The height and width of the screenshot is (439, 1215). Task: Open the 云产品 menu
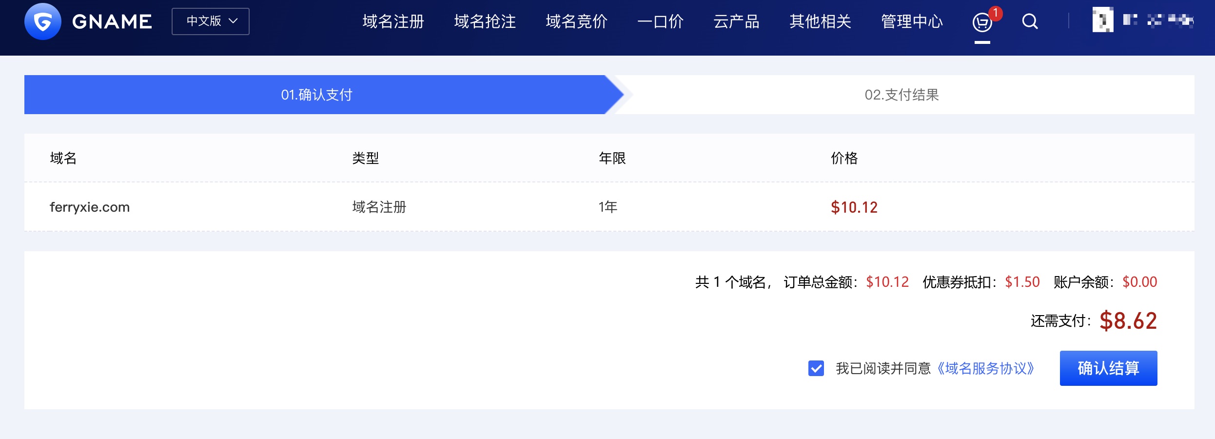pyautogui.click(x=736, y=21)
